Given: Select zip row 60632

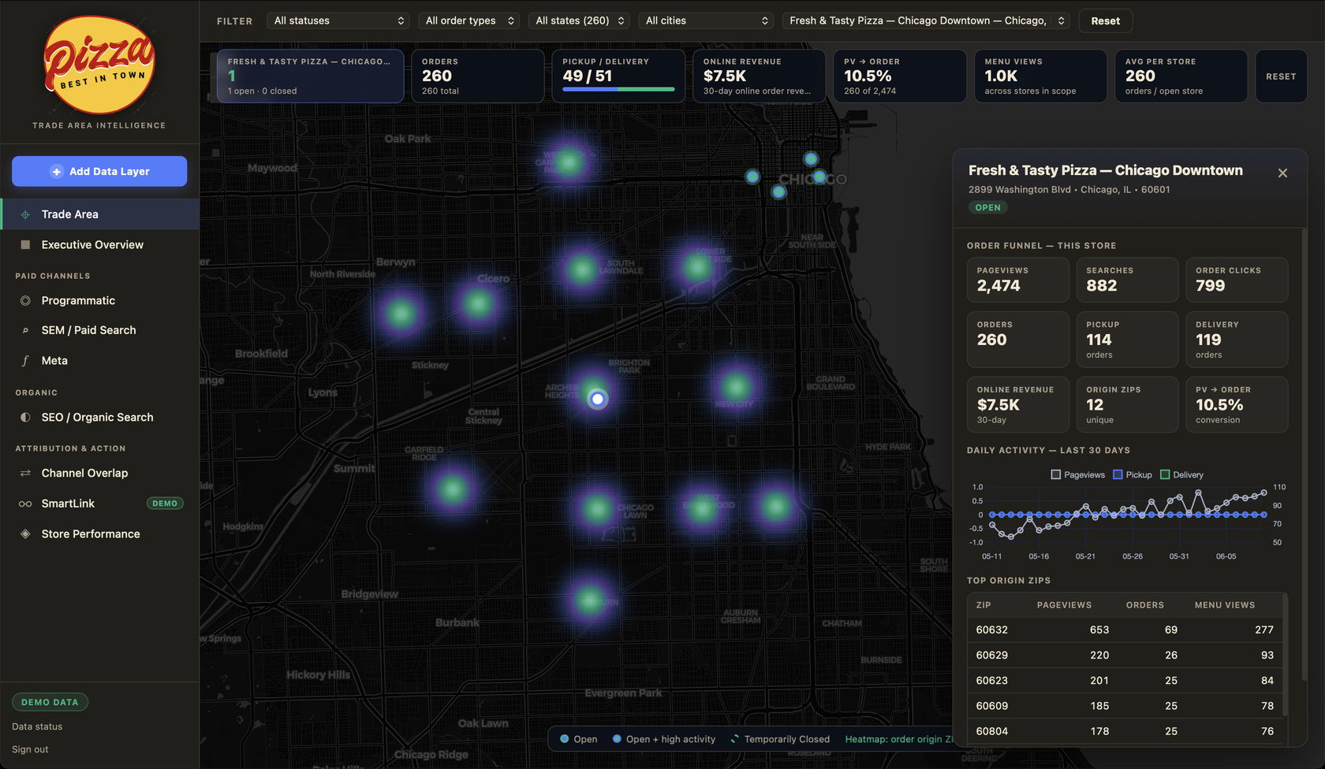Looking at the screenshot, I should [1125, 630].
